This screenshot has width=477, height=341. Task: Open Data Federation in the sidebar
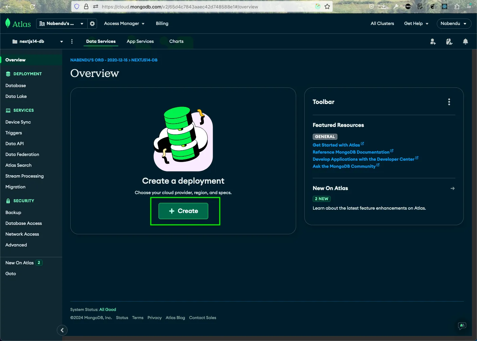coord(22,155)
